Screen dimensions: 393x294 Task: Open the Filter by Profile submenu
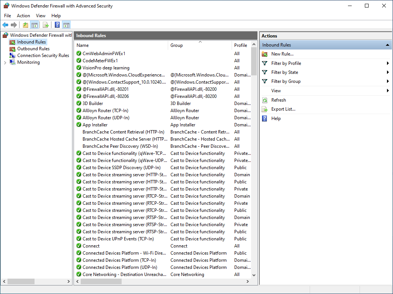(x=286, y=63)
